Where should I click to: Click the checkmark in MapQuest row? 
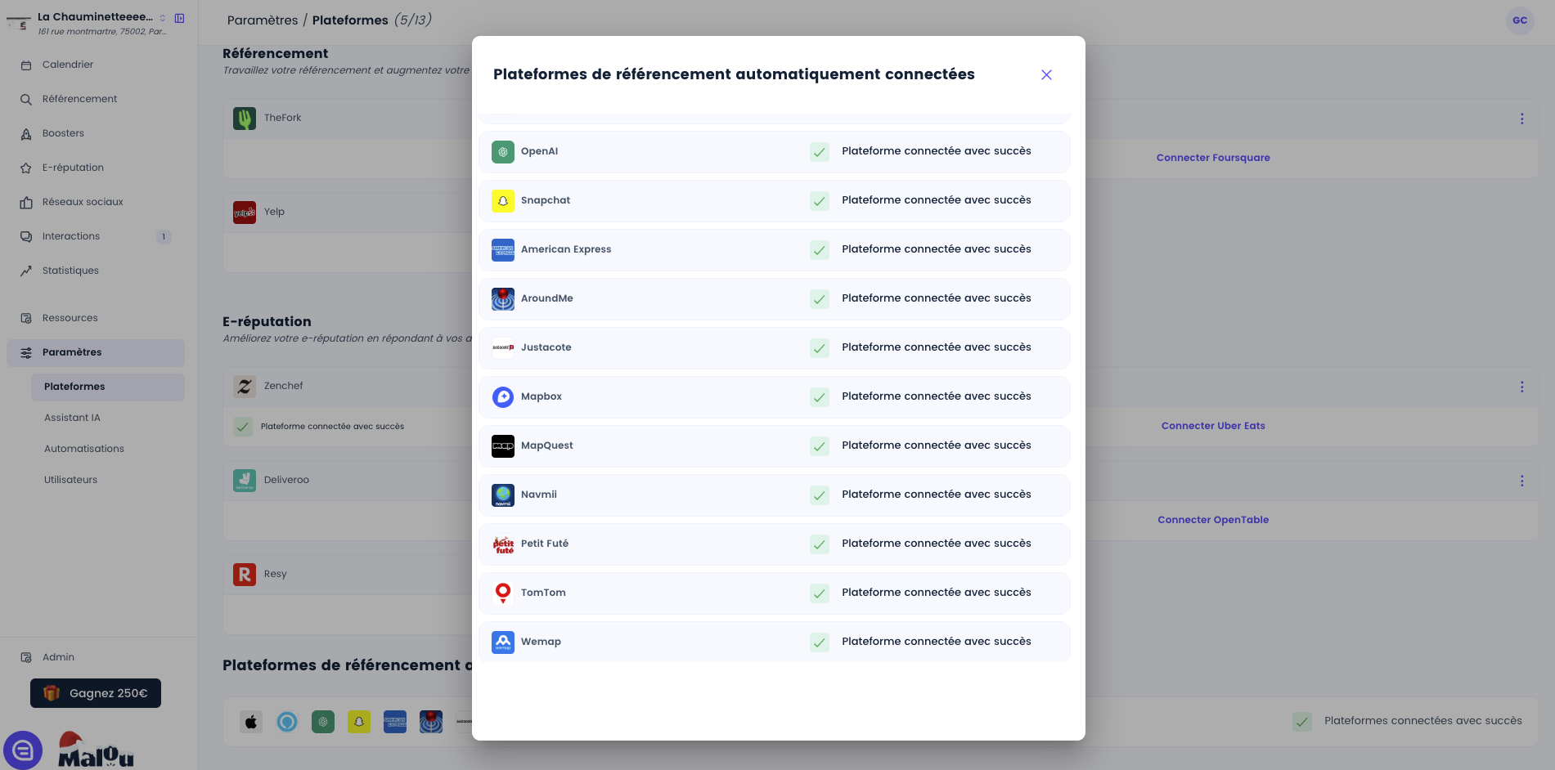coord(820,446)
